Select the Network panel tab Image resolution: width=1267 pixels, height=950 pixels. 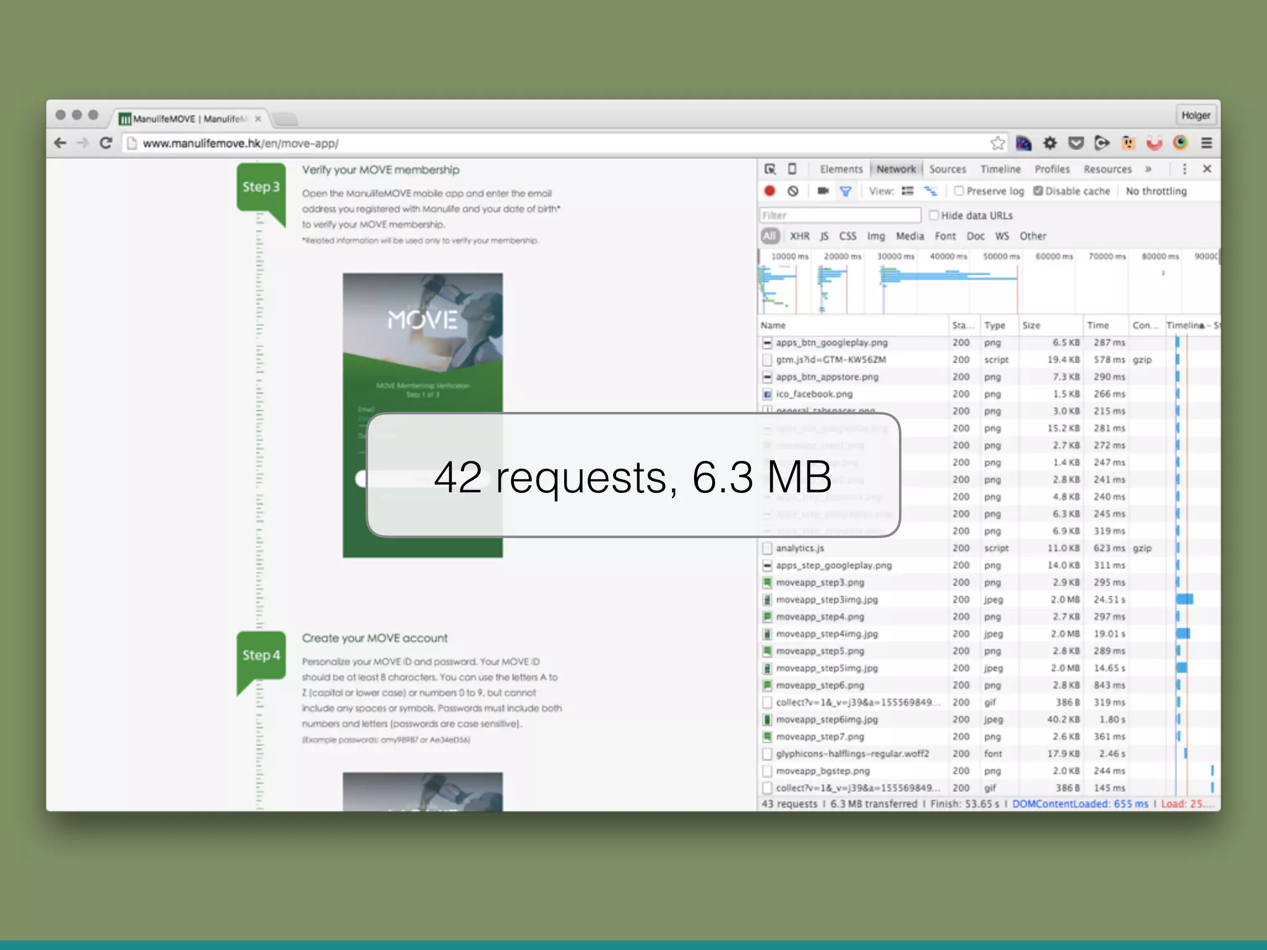click(896, 169)
